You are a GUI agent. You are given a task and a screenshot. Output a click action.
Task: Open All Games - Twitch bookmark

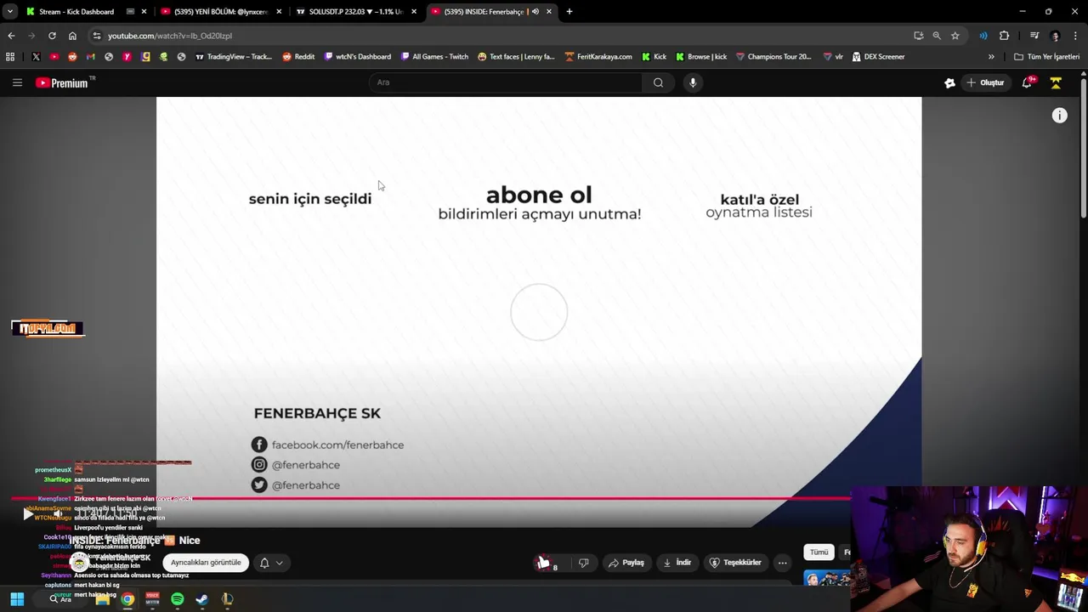[433, 57]
